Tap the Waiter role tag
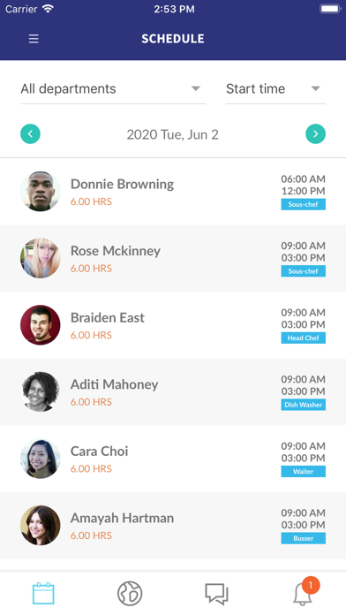 [304, 472]
